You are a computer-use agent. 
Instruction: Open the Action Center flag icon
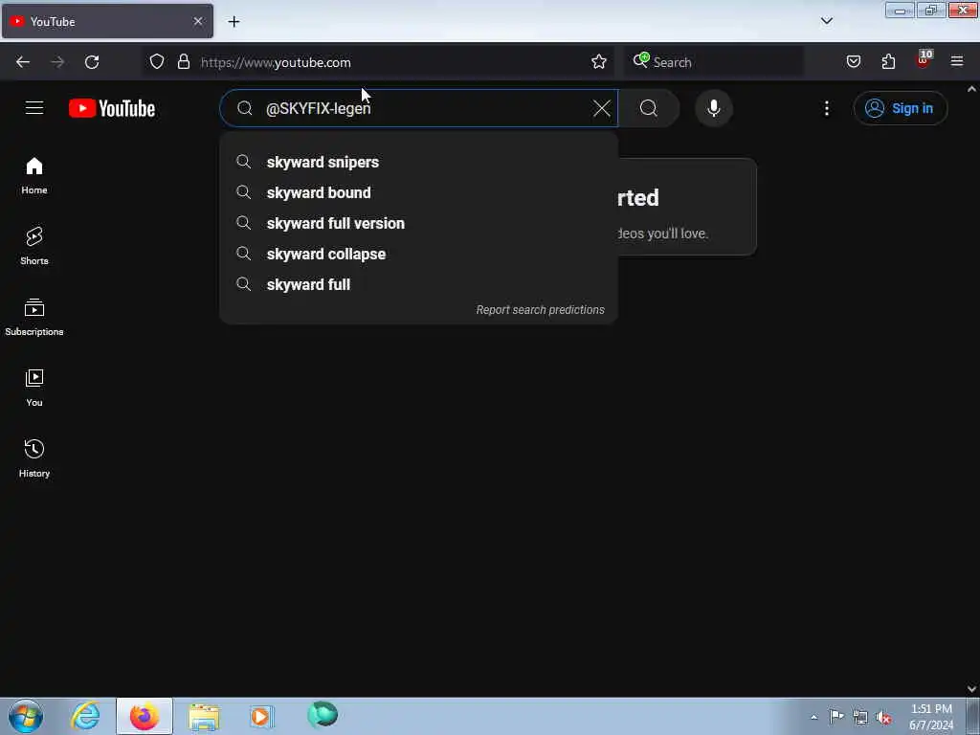tap(836, 717)
